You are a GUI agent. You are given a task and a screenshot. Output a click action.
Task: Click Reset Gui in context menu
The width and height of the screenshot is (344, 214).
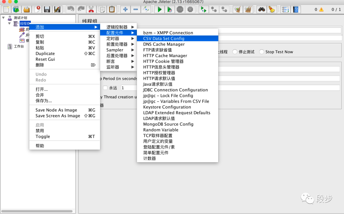click(65, 59)
